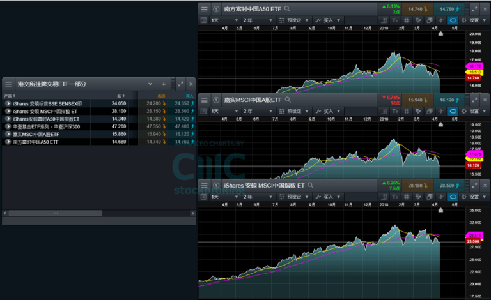Open watchlist selector chevron in 港交所挂牌交易ETF panel

click(150, 84)
